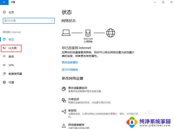Click the 更改适配器选项 icon
This screenshot has width=174, height=129.
click(x=64, y=89)
